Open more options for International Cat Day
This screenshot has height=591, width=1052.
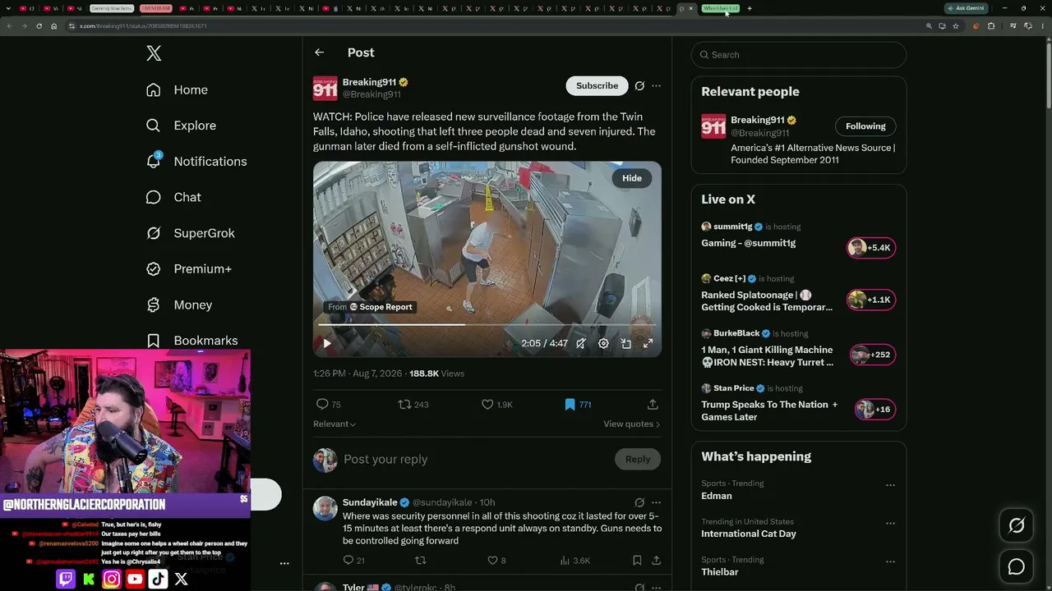click(x=890, y=524)
